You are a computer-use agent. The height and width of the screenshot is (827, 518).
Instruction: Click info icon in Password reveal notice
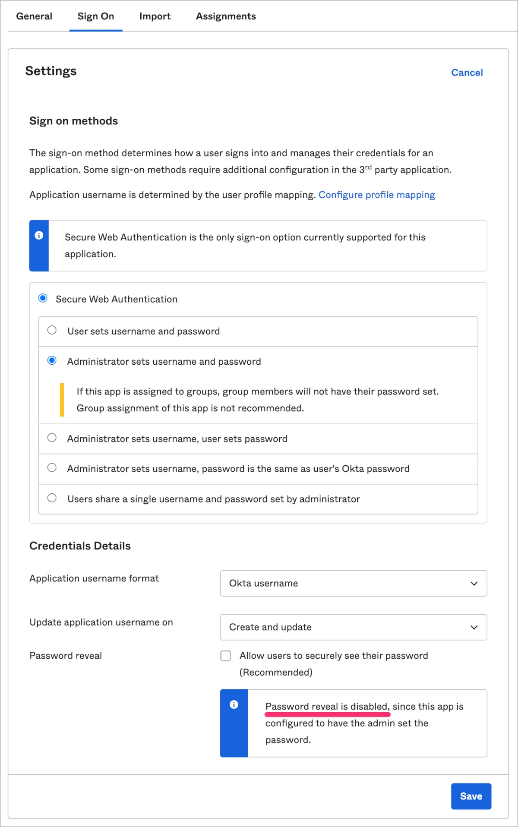point(234,704)
